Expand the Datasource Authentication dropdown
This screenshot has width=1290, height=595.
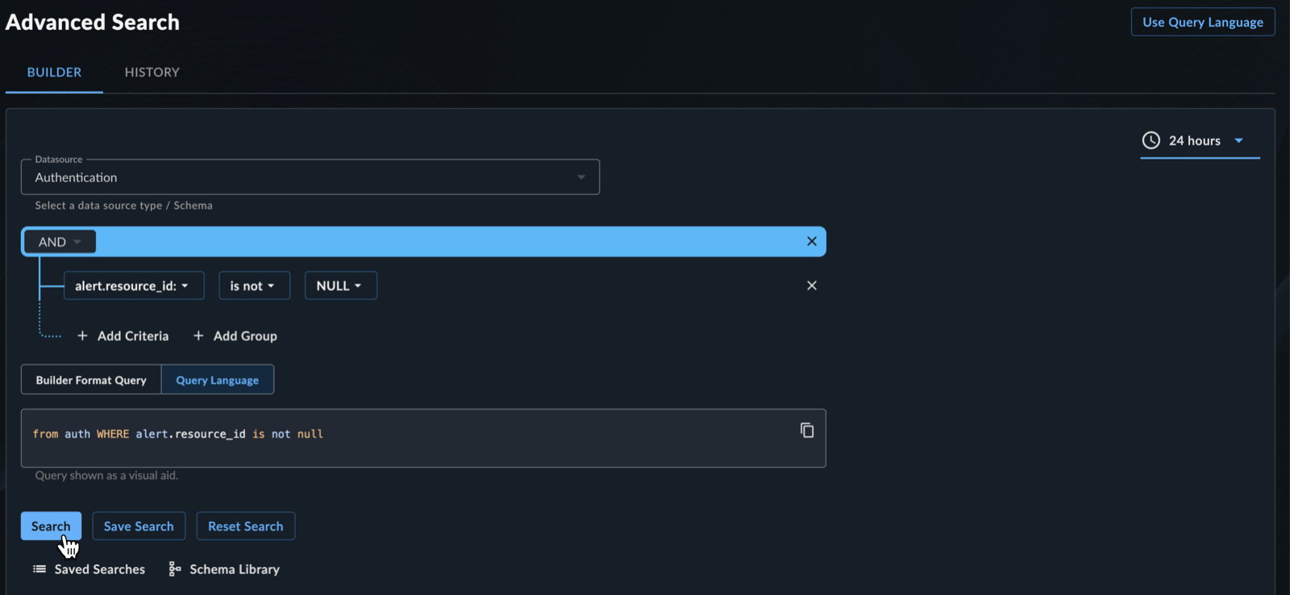[x=310, y=177]
